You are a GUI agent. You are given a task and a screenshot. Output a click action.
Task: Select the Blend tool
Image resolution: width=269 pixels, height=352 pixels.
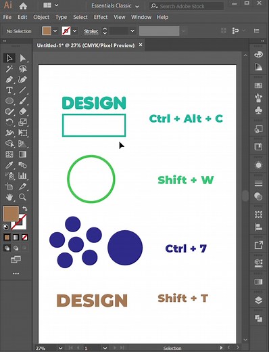[x=22, y=165]
